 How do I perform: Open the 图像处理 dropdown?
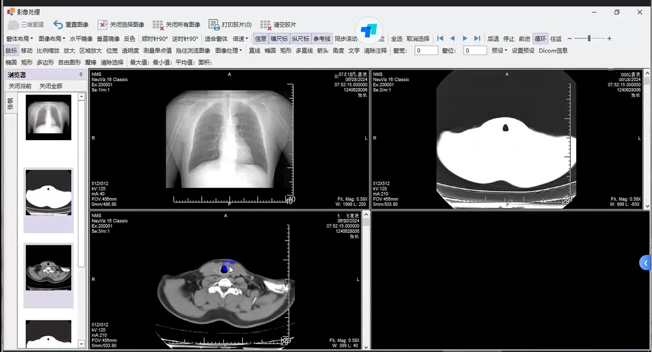[x=229, y=50]
